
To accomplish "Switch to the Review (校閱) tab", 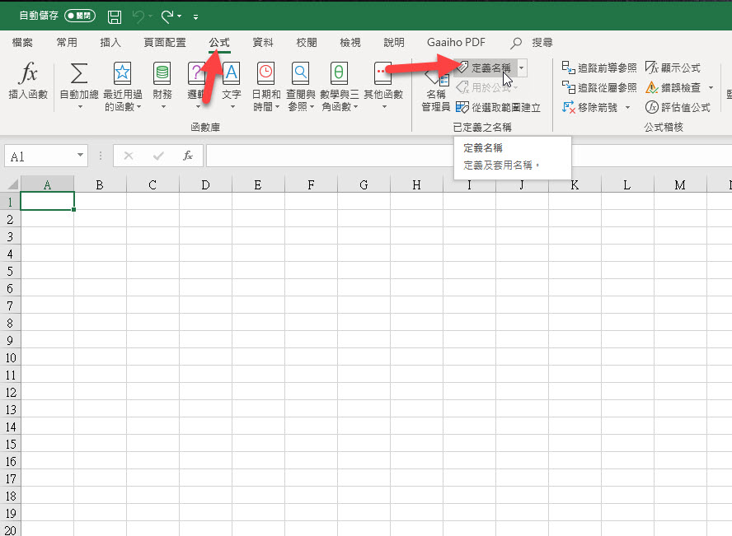I will pyautogui.click(x=307, y=43).
